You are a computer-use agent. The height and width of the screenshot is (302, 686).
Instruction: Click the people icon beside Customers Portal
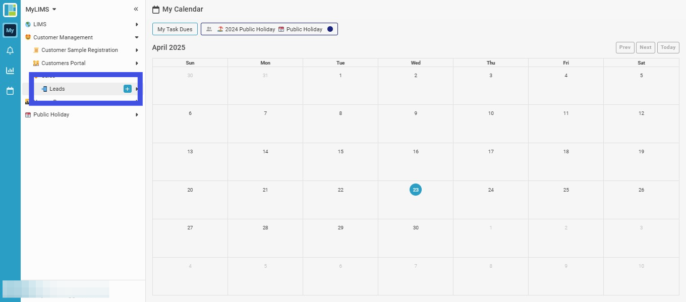(x=36, y=63)
